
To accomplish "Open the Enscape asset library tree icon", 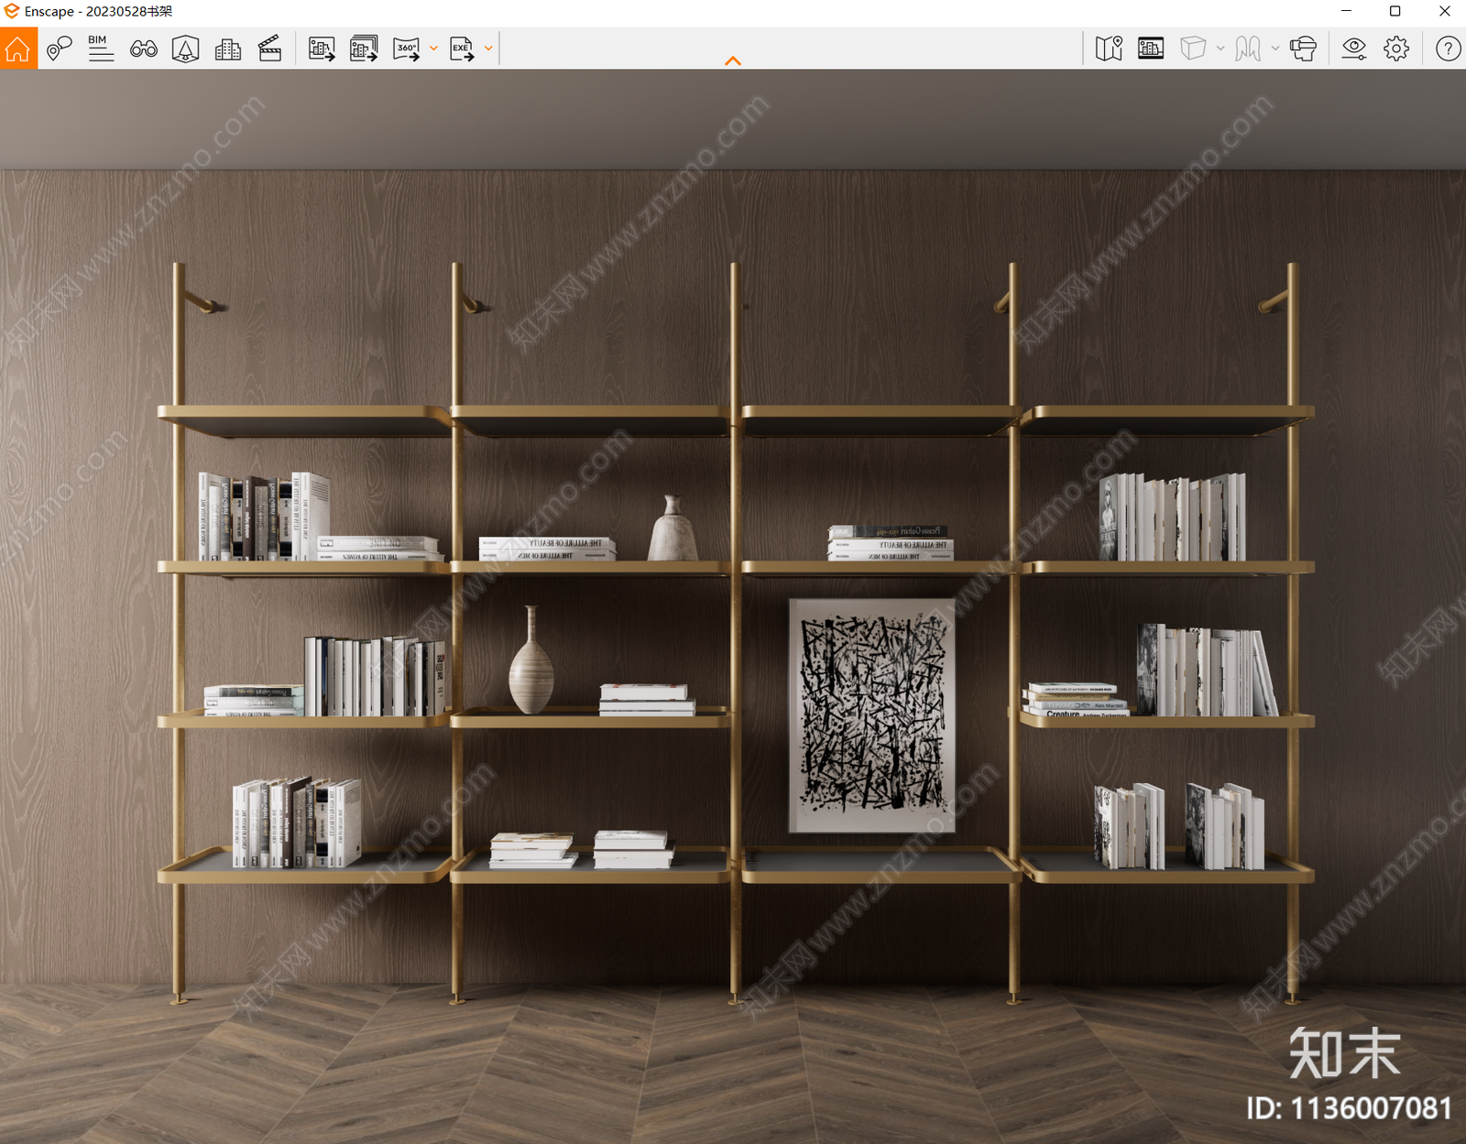I will (186, 49).
